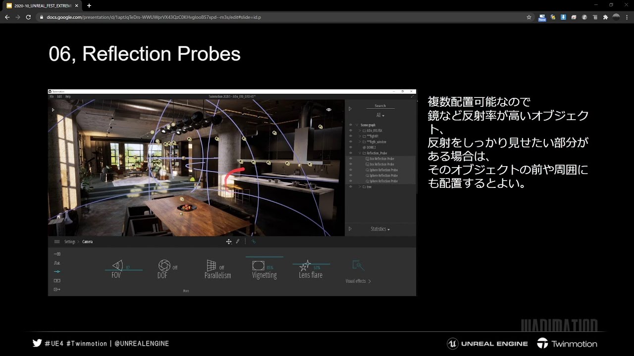
Task: Open the Twinmotion Help menu
Action: click(68, 96)
